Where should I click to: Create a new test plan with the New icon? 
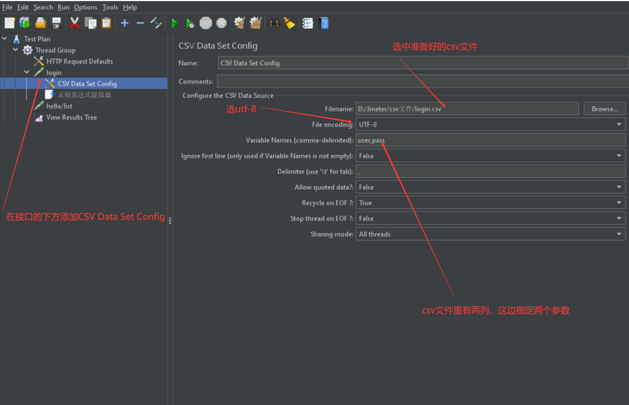[x=10, y=23]
